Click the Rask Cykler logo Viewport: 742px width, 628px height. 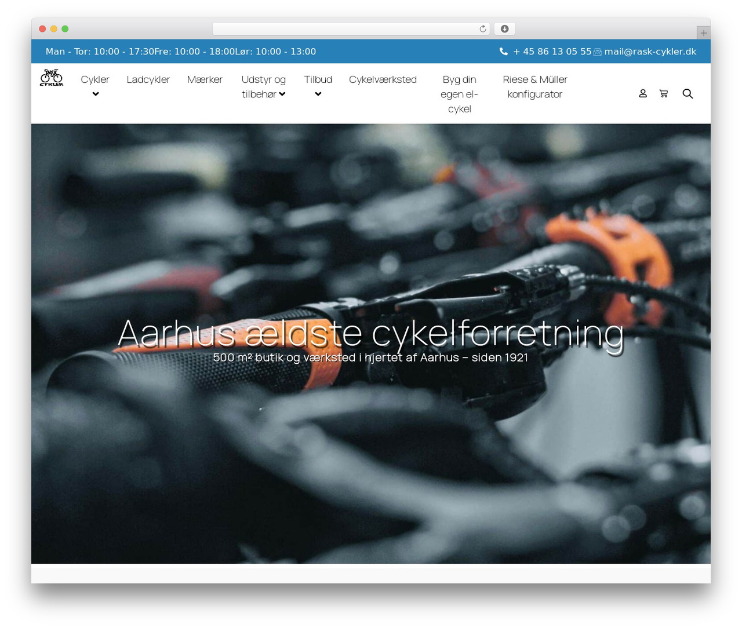[x=52, y=78]
